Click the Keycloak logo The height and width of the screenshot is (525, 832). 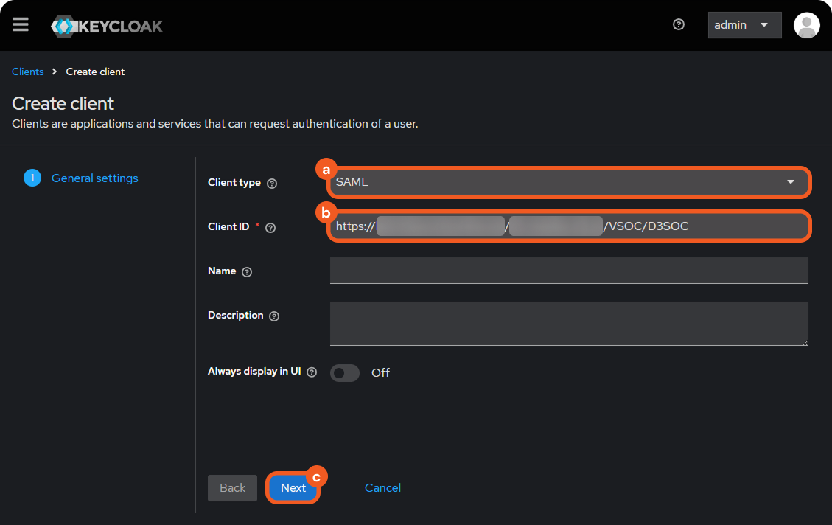point(107,26)
